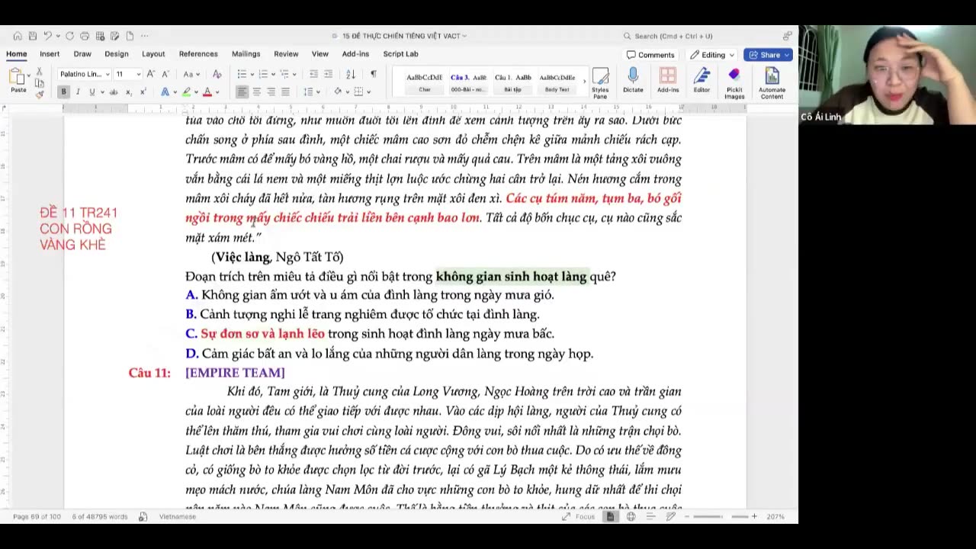This screenshot has width=976, height=549.
Task: Open the spelling and proofing status icon
Action: pyautogui.click(x=143, y=517)
